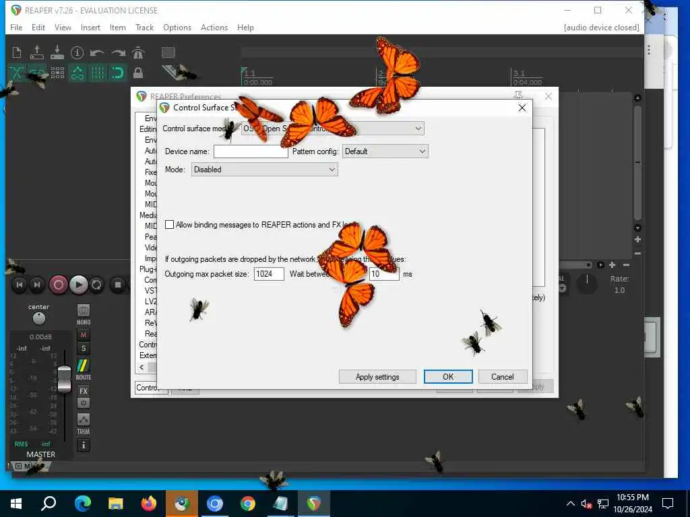Click horizontal zoom in plus button
The image size is (690, 517).
[612, 265]
